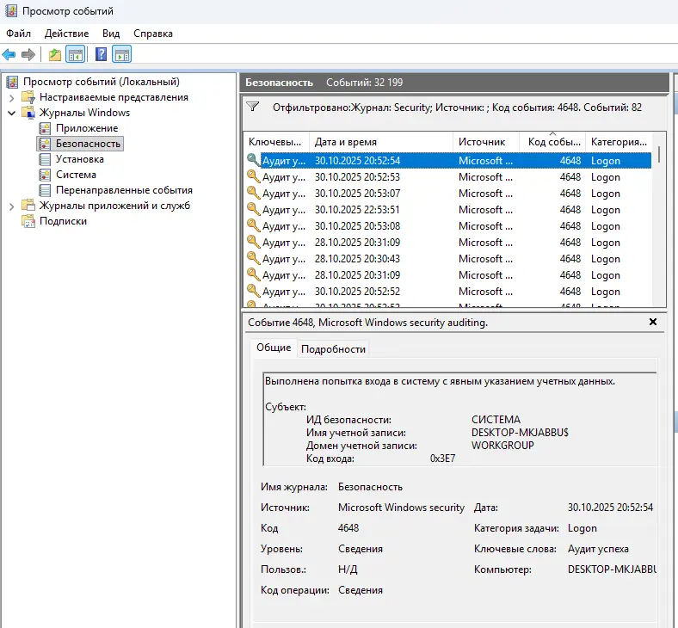
Task: Close the event 4648 preview pane
Action: 653,322
